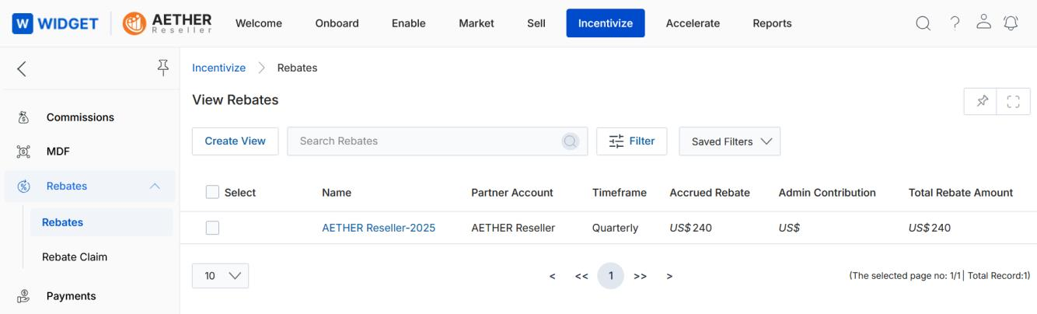Pin the sidebar with the pin icon
Viewport: 1037px width, 314px height.
pos(163,68)
